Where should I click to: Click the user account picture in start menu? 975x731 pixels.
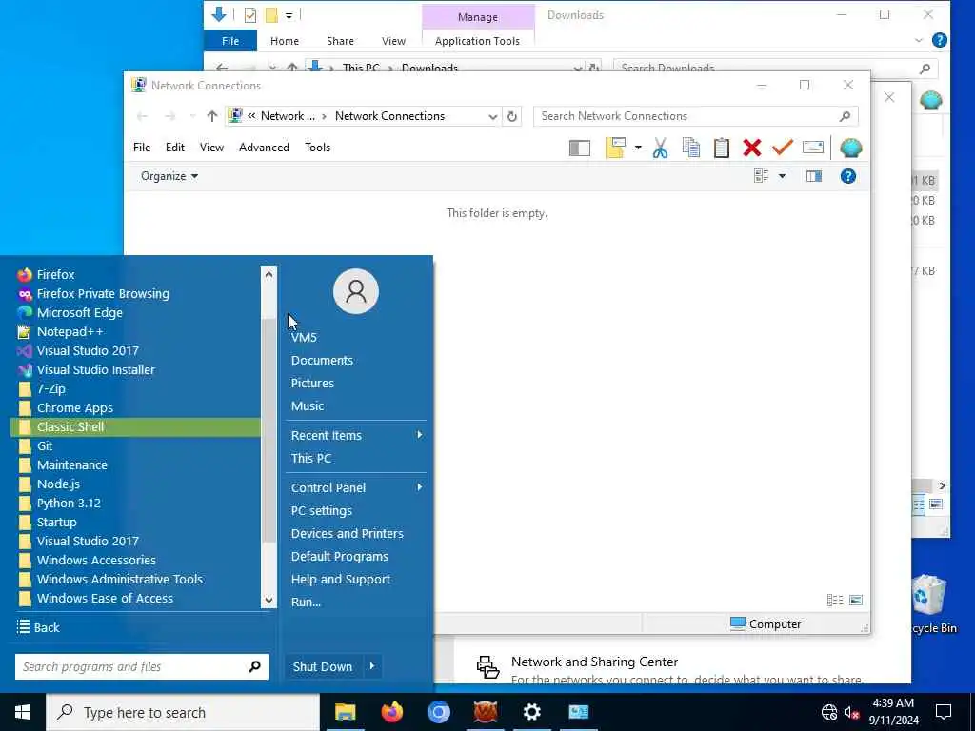(x=356, y=291)
